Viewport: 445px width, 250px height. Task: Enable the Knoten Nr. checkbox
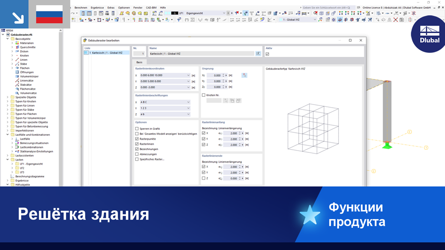click(203, 95)
